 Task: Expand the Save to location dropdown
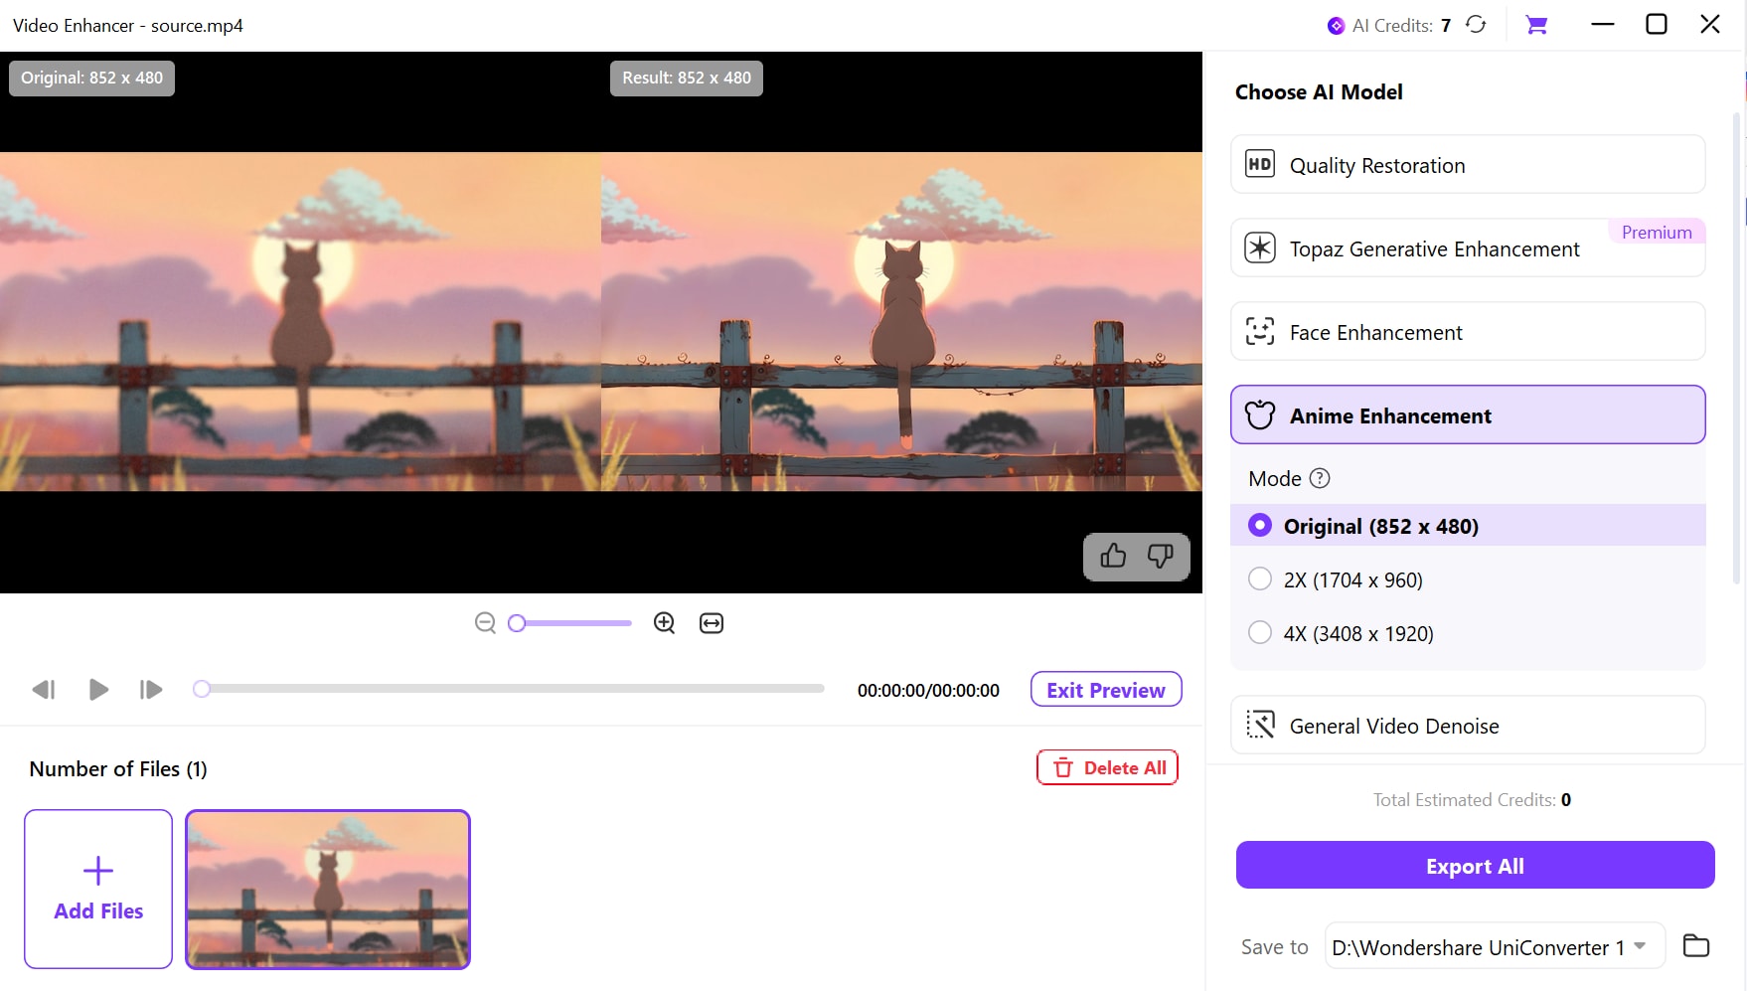click(x=1640, y=946)
